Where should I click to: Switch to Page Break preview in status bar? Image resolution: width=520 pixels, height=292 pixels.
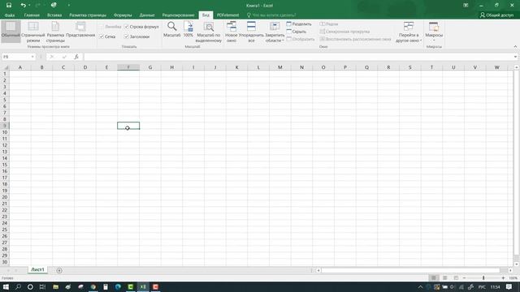point(456,277)
